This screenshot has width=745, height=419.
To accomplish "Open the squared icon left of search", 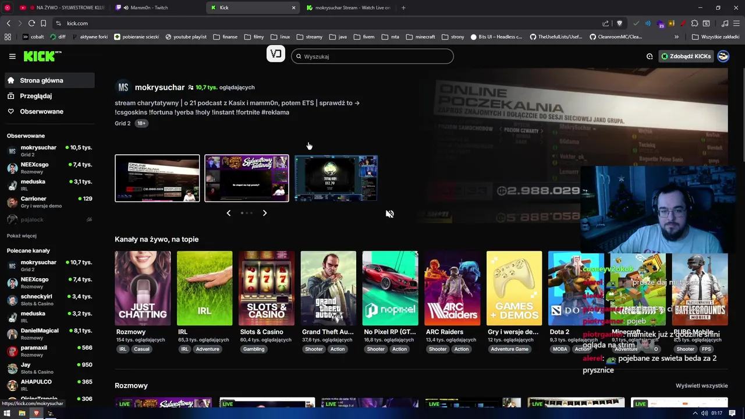I will point(276,54).
